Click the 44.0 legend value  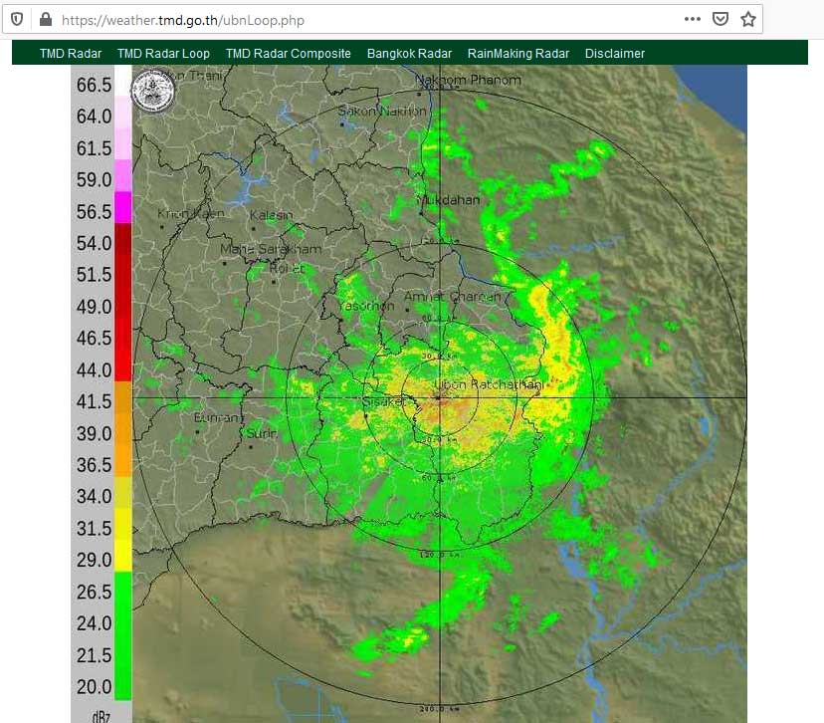pyautogui.click(x=95, y=369)
